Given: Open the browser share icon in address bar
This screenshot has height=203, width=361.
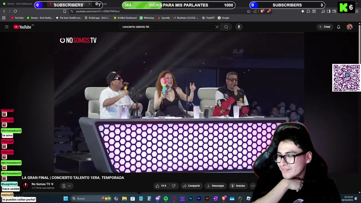Looking at the screenshot, I should (255, 11).
